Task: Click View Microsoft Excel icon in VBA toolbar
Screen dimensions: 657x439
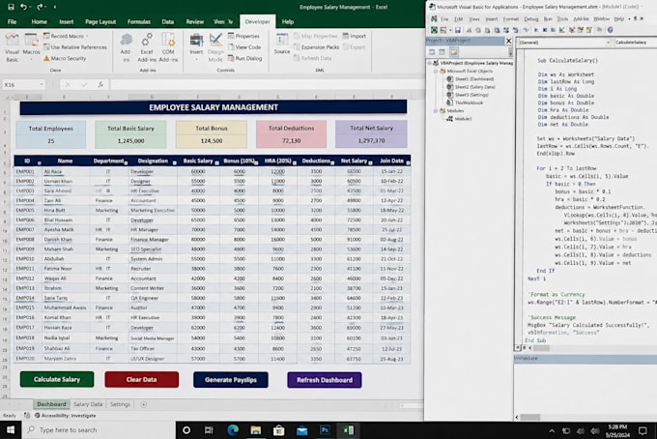Action: coord(434,30)
